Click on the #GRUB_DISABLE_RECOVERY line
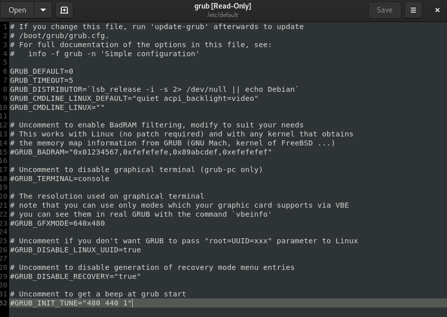Viewport: 447px width, 317px height. [75, 276]
